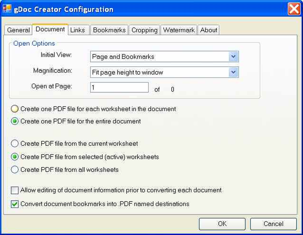Click the Open at Page label
The width and height of the screenshot is (303, 235).
[x=52, y=86]
